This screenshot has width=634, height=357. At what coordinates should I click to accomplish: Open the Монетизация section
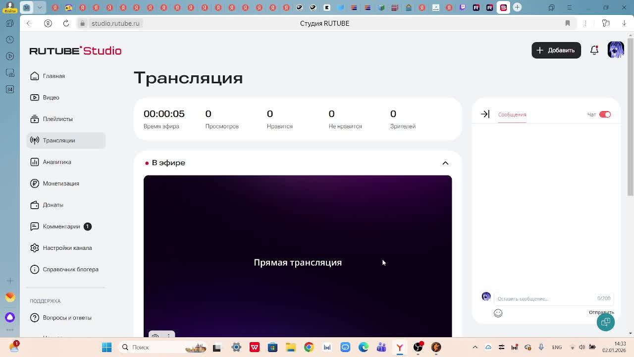coord(55,183)
